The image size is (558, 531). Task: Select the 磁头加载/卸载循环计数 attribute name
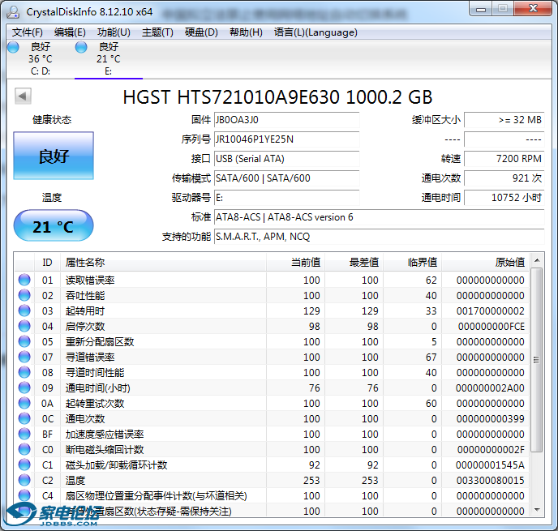coord(116,465)
